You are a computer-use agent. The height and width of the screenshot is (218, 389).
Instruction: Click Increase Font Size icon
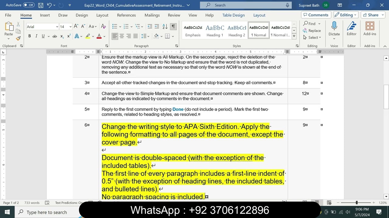(x=76, y=27)
